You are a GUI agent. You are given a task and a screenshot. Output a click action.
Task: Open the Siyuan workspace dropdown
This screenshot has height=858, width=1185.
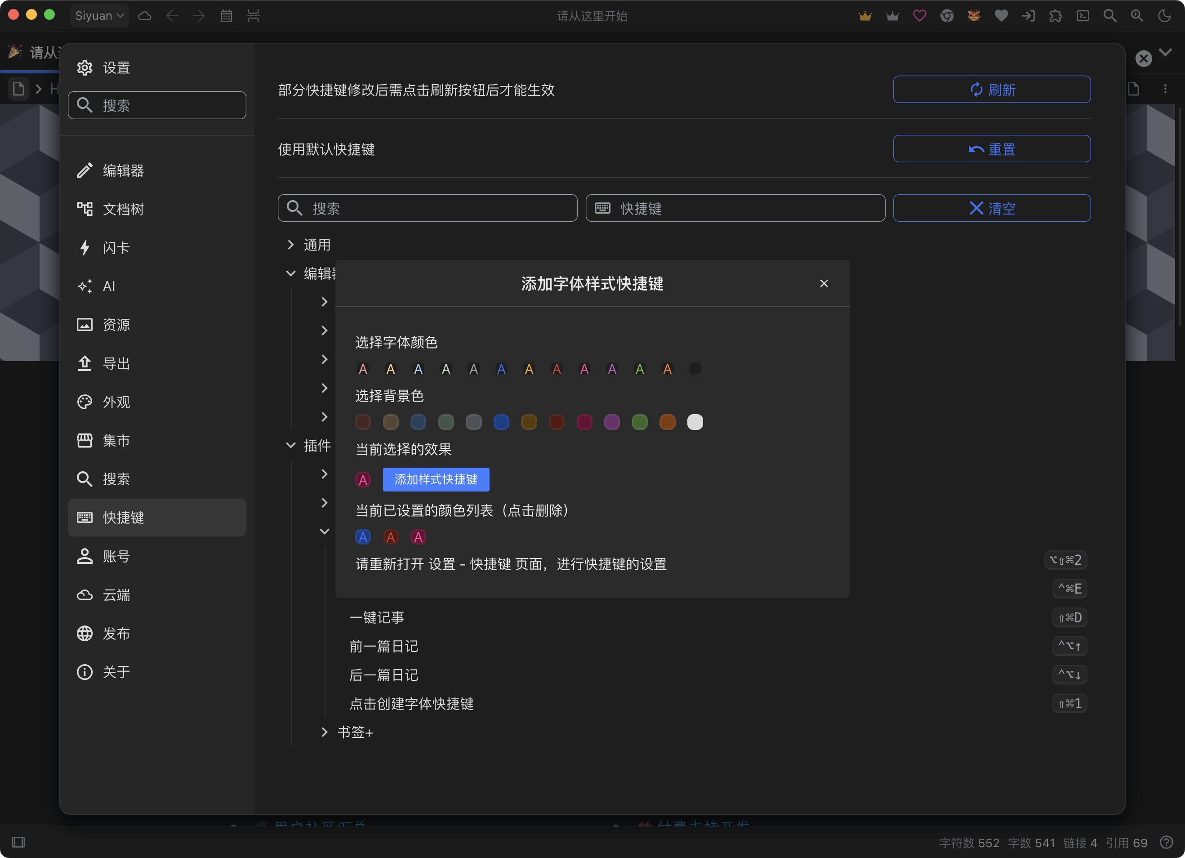pyautogui.click(x=99, y=16)
